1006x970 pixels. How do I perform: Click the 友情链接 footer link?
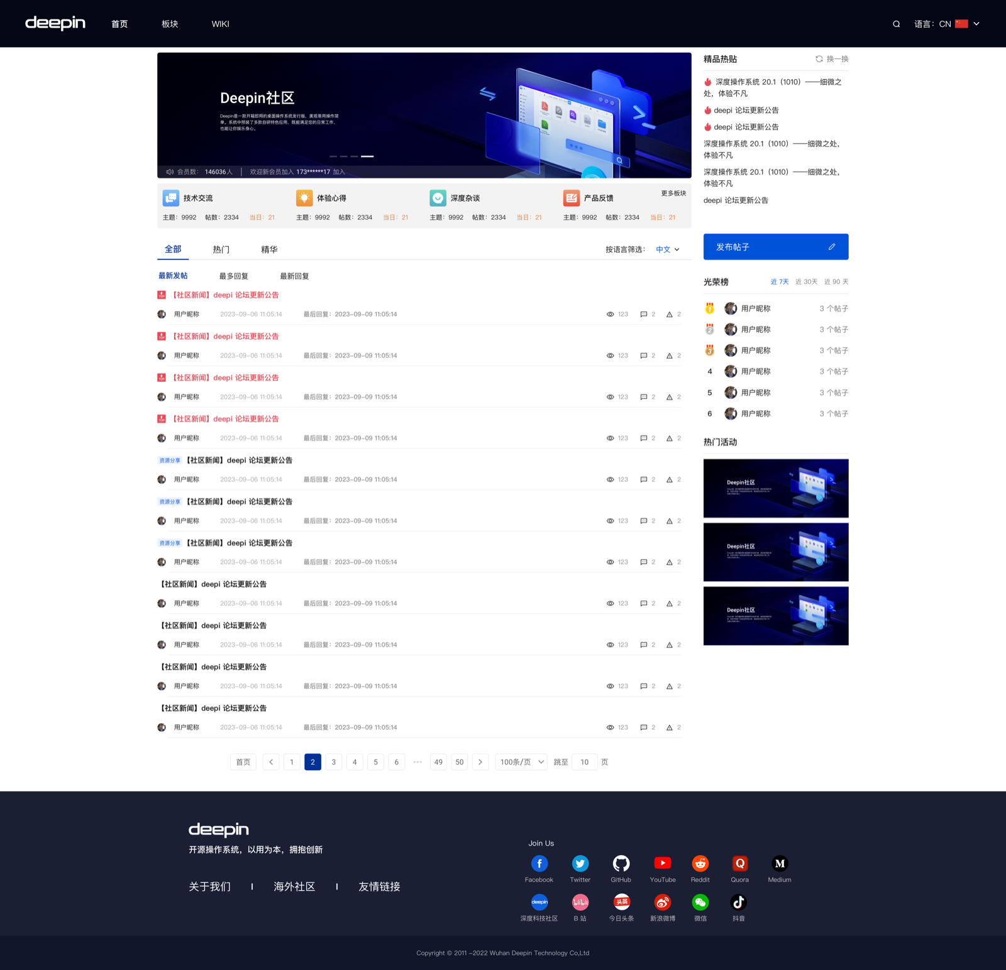coord(379,886)
